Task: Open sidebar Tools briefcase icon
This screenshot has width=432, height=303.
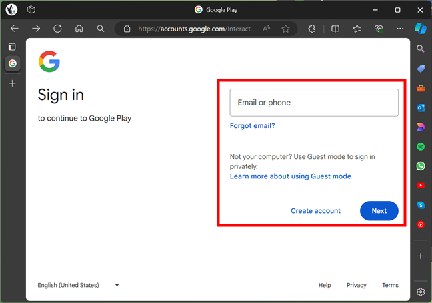Action: (x=421, y=88)
